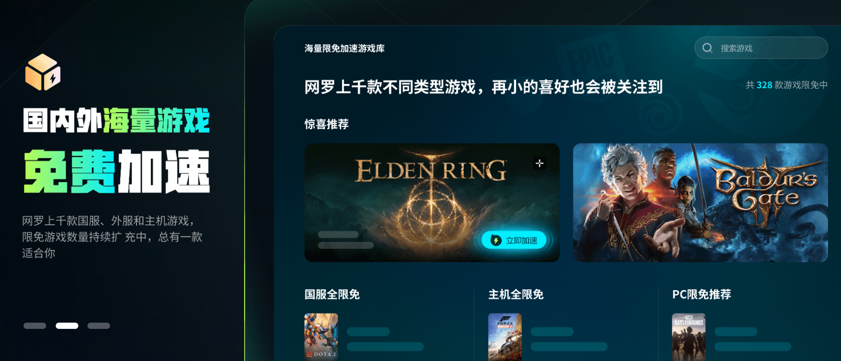The image size is (841, 361).
Task: Go to the first carousel slide indicator
Action: click(x=35, y=326)
